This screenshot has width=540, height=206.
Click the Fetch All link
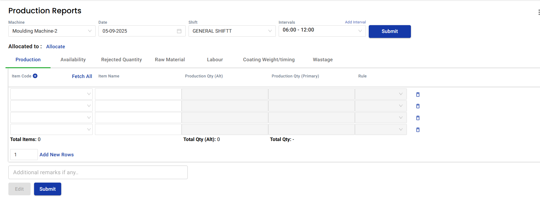coord(82,76)
